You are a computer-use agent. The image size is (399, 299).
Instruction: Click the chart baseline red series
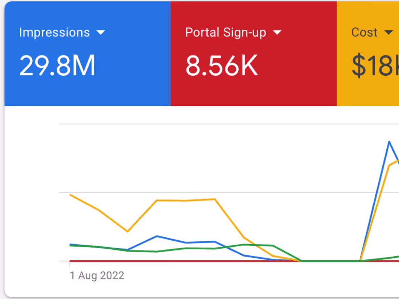(x=181, y=261)
